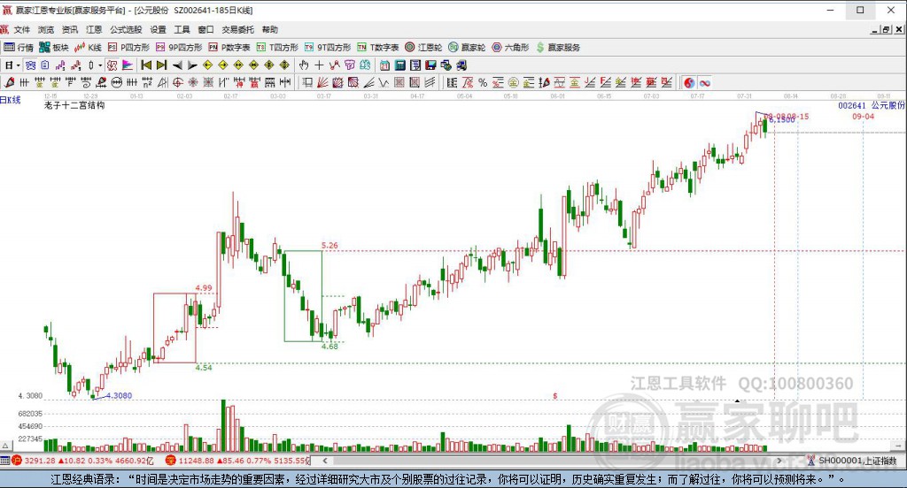907x488 pixels.
Task: Open the 六角形 hexagon tool
Action: 510,48
